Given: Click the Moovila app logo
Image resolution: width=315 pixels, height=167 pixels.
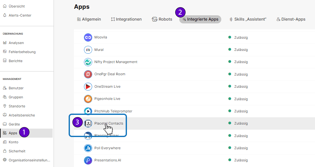Looking at the screenshot, I should pyautogui.click(x=88, y=37).
